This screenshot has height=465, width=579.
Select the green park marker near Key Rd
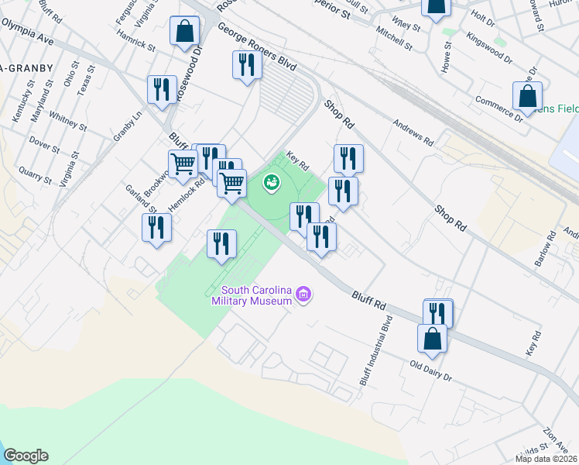click(x=271, y=183)
